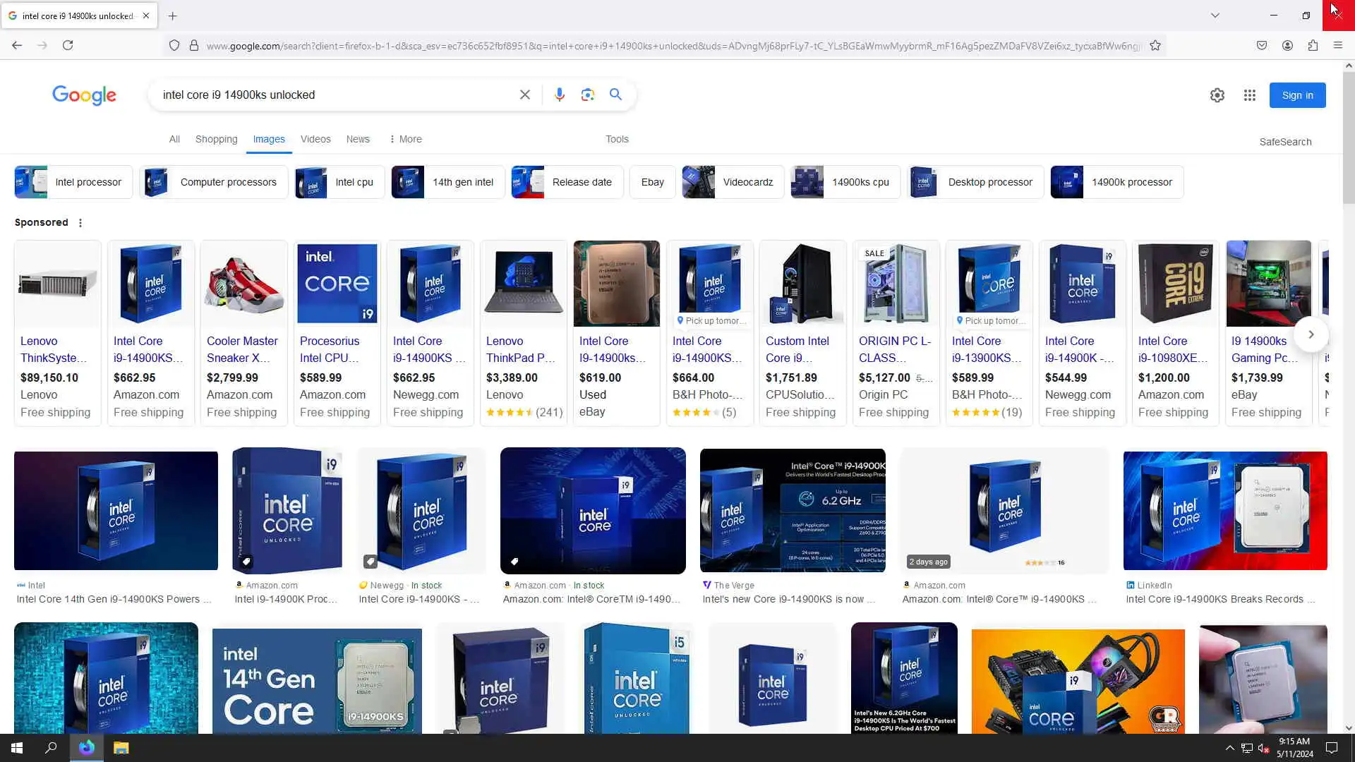1355x762 pixels.
Task: Open the Sponsored three-dot menu
Action: point(80,223)
